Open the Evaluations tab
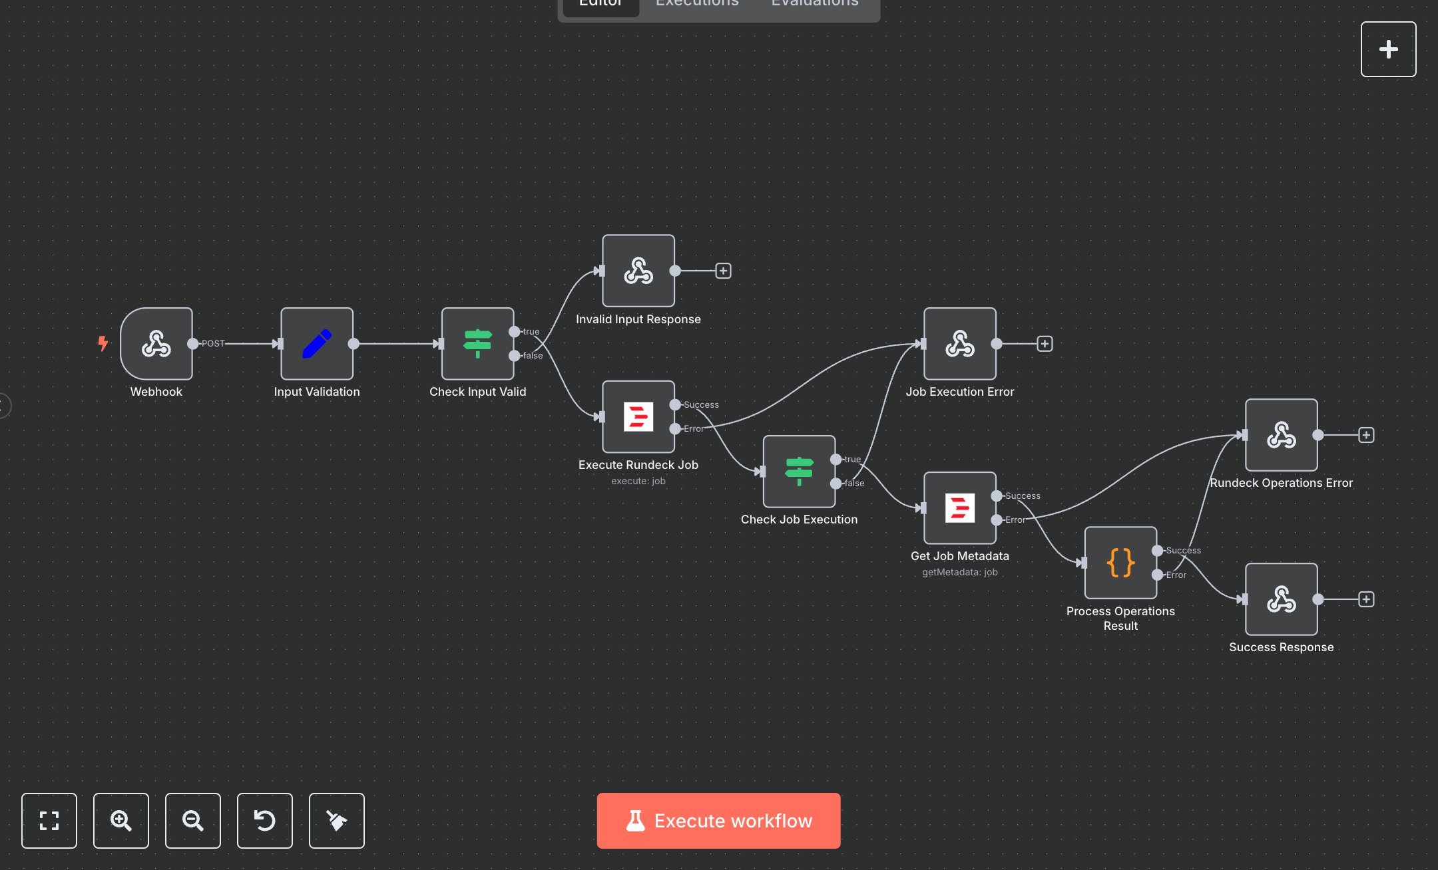 (814, 4)
